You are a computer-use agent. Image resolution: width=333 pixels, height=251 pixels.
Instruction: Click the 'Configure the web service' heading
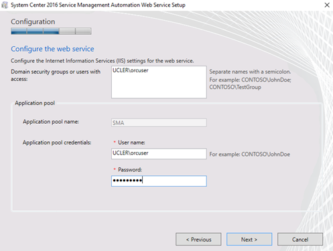point(52,49)
